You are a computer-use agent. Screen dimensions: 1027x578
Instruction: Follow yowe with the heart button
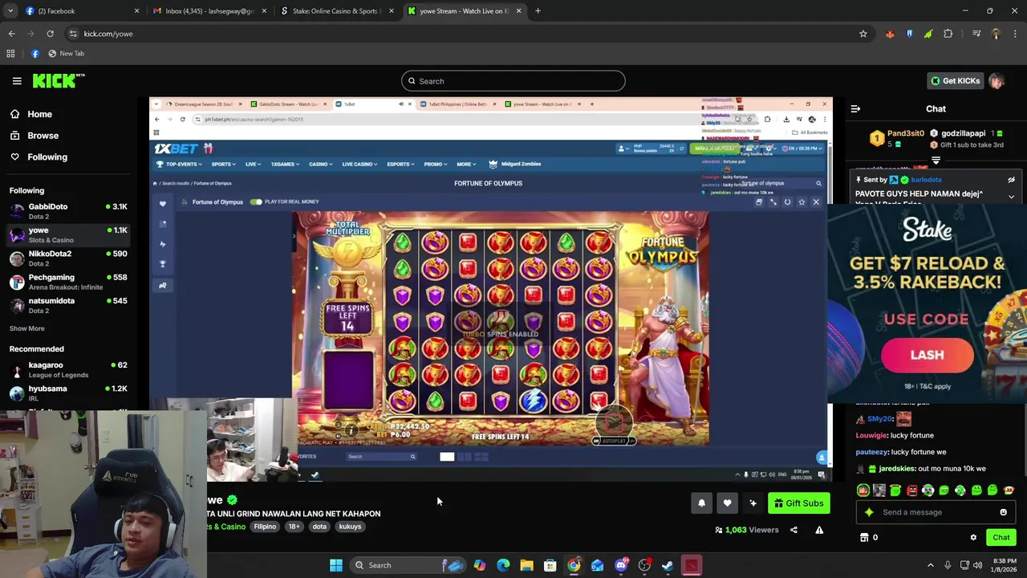[727, 503]
